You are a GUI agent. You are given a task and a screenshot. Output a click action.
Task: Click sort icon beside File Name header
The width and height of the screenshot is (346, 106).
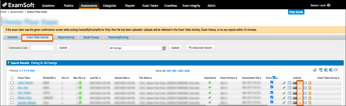[151, 78]
